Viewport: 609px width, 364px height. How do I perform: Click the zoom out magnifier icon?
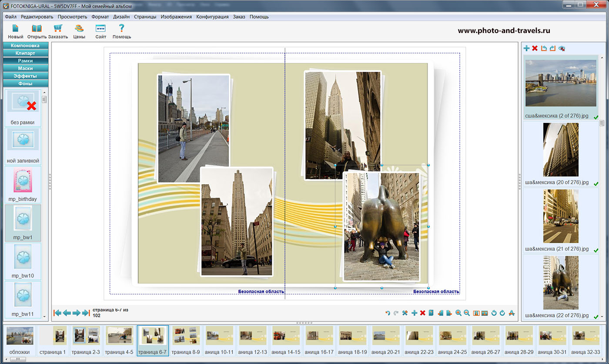467,313
